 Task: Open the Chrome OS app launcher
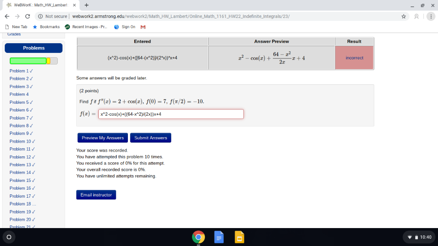9,237
